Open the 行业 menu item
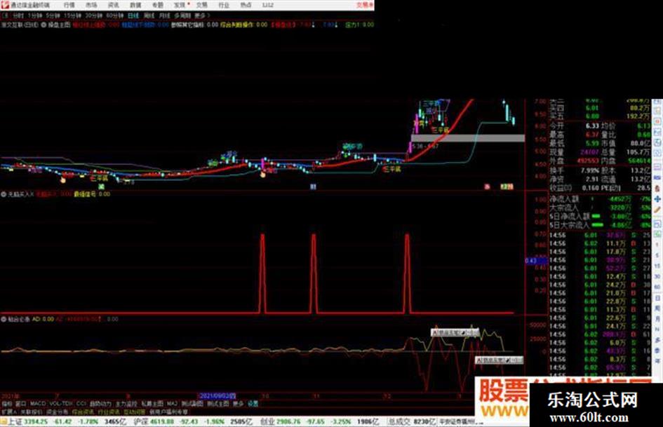The height and width of the screenshot is (427, 663). coord(224,5)
